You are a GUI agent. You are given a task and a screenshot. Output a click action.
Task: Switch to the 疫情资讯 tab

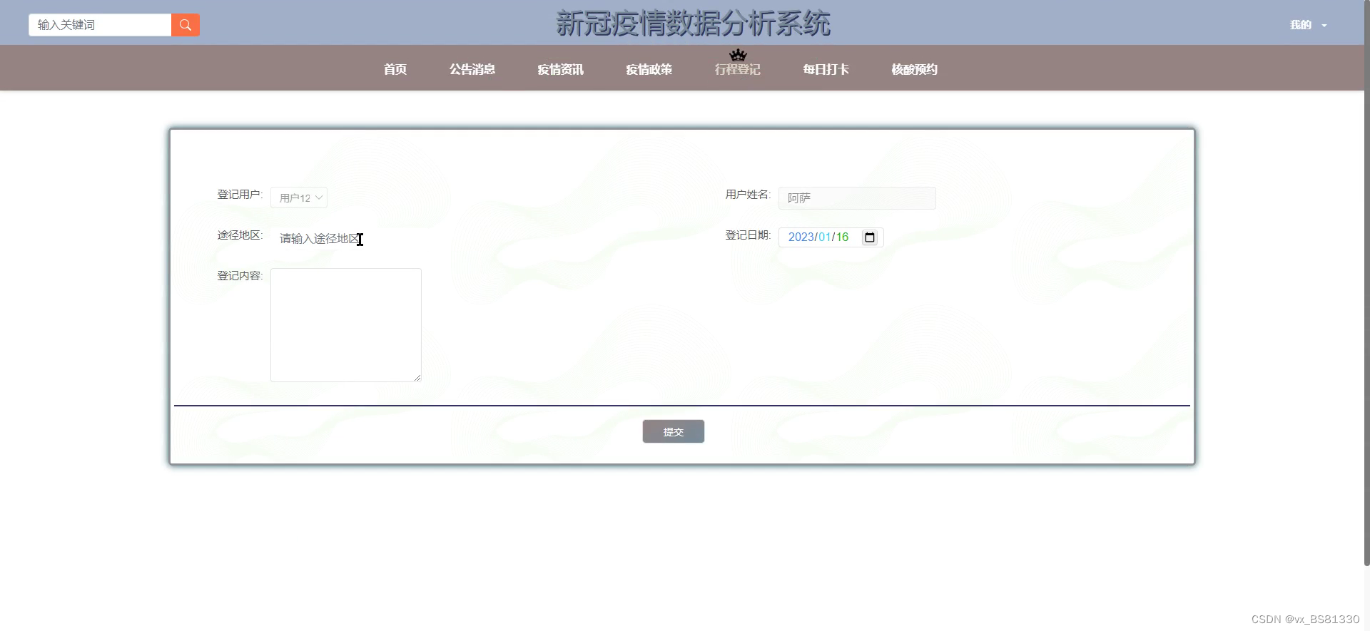560,69
